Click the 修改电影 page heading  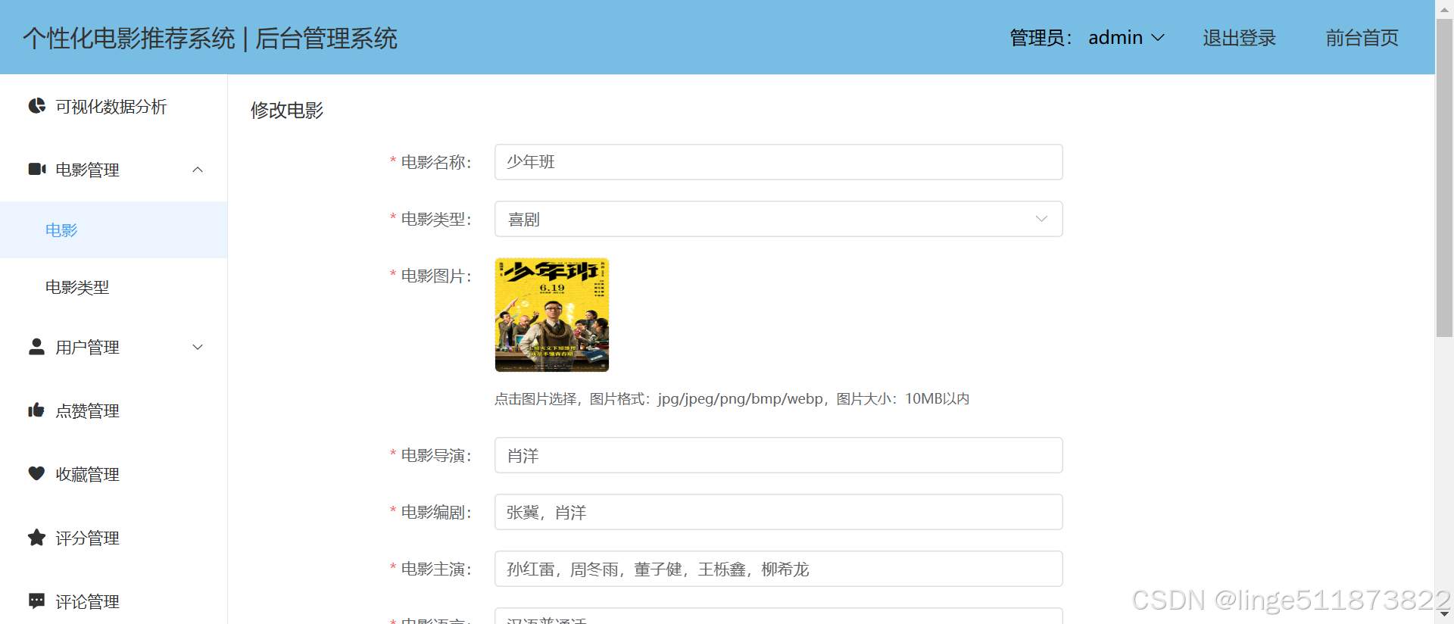[287, 111]
